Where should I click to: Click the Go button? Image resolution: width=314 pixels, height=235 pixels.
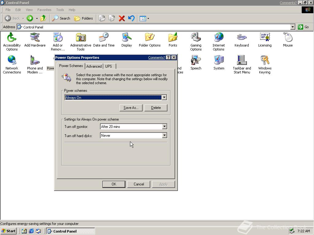pos(303,27)
